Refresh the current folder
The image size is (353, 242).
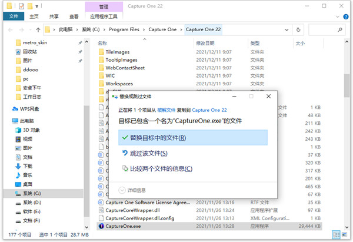coord(298,30)
